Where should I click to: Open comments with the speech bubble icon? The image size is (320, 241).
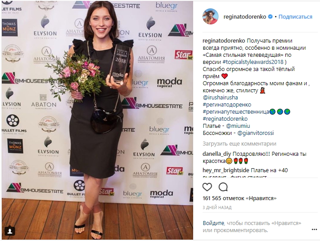223,187
